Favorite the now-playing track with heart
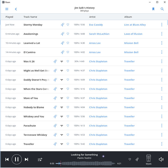The image size is (168, 168). (x=130, y=159)
